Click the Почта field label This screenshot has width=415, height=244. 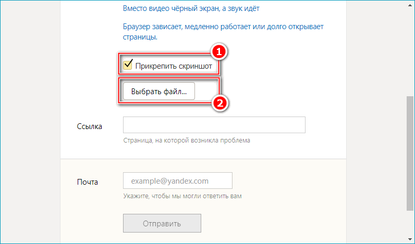pyautogui.click(x=87, y=182)
